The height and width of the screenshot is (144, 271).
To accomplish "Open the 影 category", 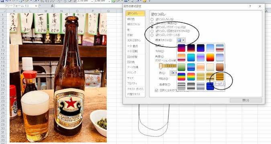I will point(135,30).
